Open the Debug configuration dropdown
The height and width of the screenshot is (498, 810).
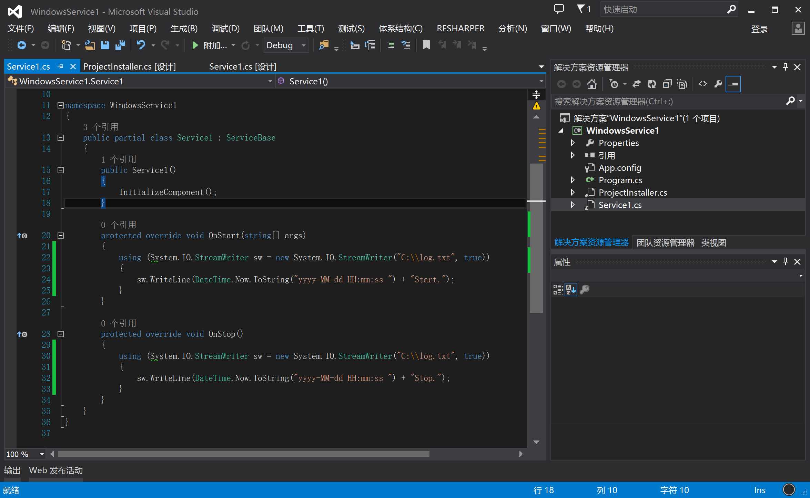click(303, 45)
